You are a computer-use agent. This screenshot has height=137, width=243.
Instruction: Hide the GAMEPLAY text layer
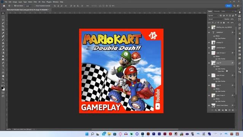[x=209, y=32]
